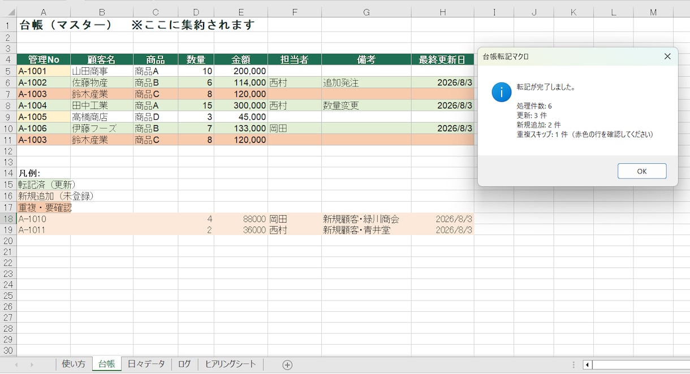This screenshot has height=374, width=690.
Task: Select cell 高橋商店
Action: click(102, 117)
